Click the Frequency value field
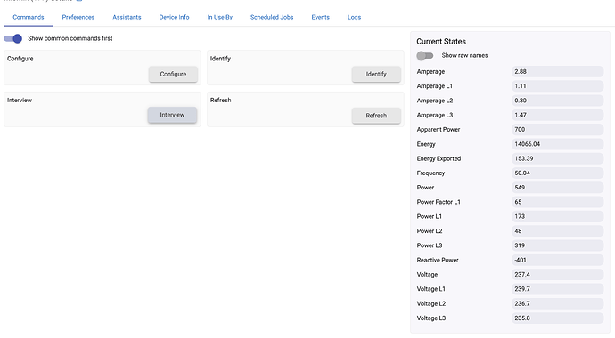 (x=557, y=173)
